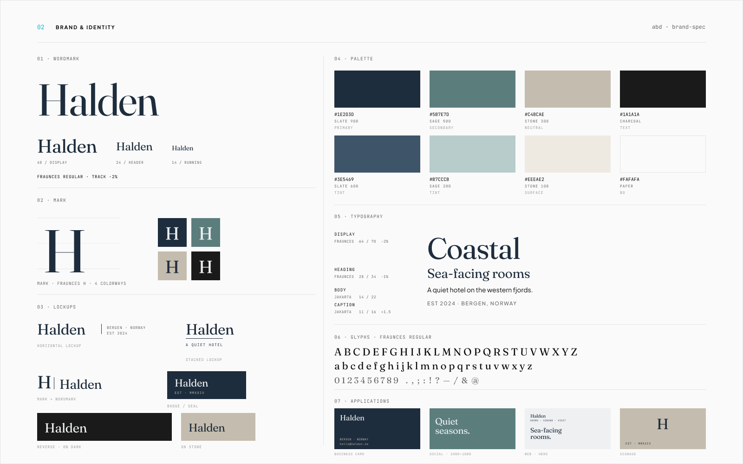Viewport: 743px width, 464px height.
Task: Pick the #1A1A1A Charcoal swatch
Action: tap(663, 89)
